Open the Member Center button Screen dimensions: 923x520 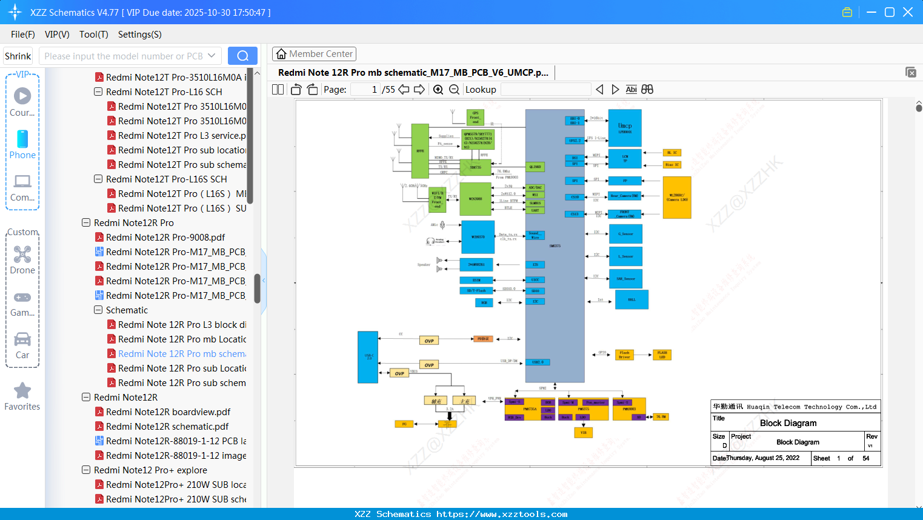314,54
